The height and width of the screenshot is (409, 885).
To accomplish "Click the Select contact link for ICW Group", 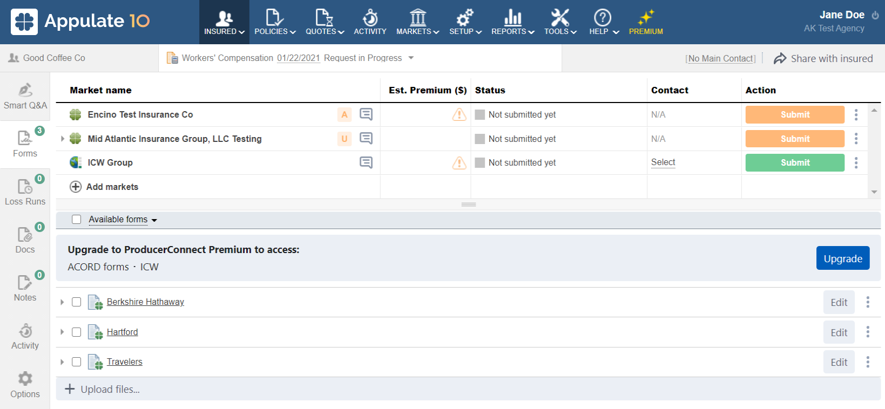I will [x=663, y=162].
